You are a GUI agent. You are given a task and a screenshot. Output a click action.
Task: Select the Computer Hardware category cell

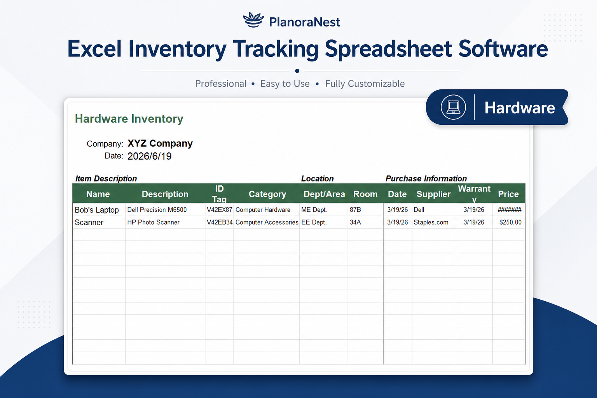click(267, 210)
